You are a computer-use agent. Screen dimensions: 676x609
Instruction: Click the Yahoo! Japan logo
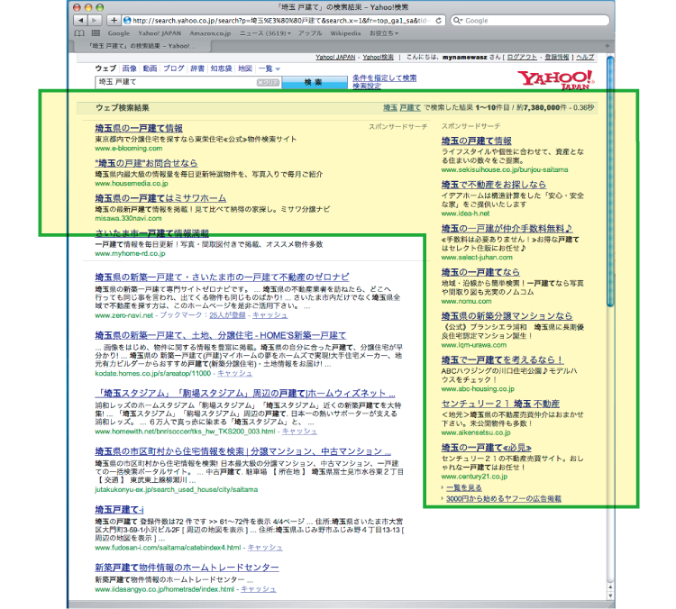click(x=555, y=80)
